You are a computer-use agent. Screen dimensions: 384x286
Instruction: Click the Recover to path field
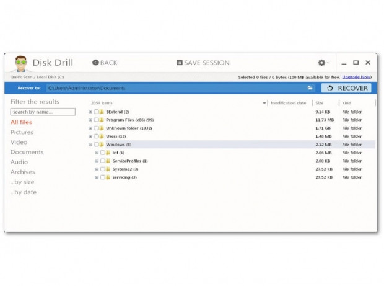[177, 88]
